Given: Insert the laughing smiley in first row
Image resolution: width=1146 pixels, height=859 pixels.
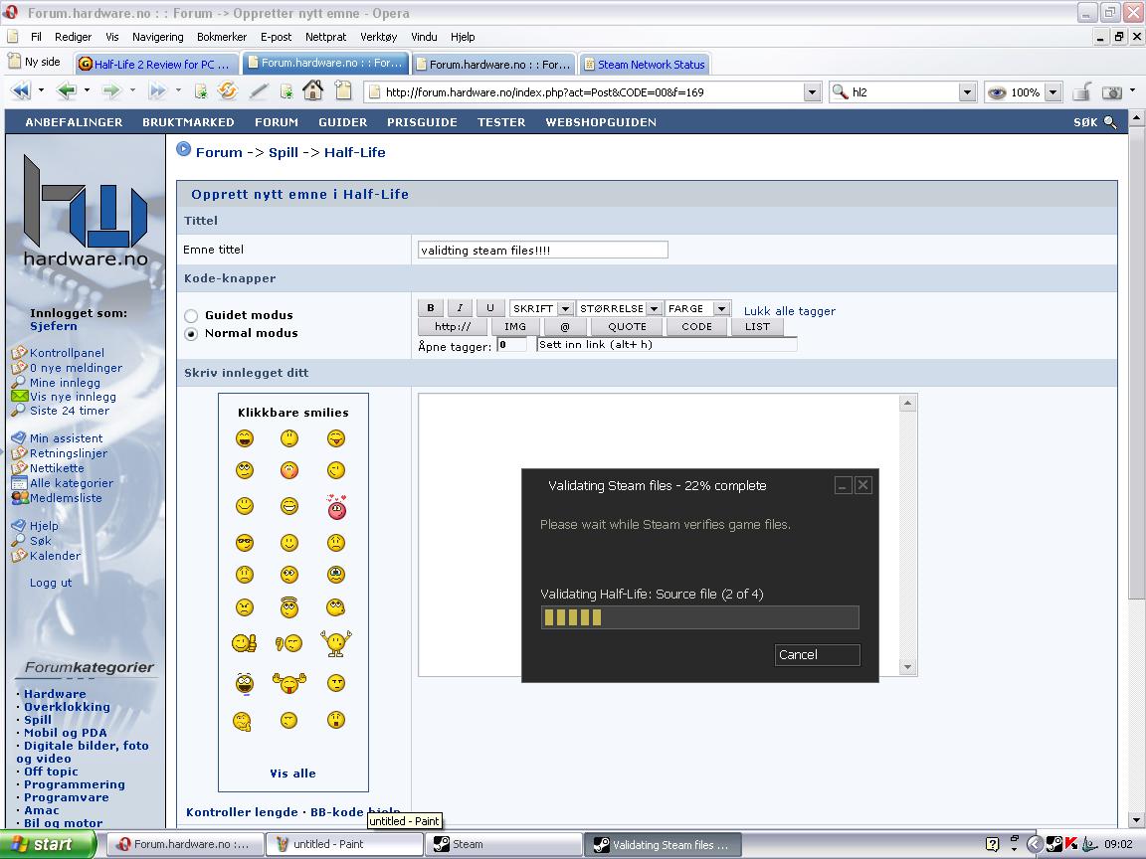Looking at the screenshot, I should tap(245, 438).
